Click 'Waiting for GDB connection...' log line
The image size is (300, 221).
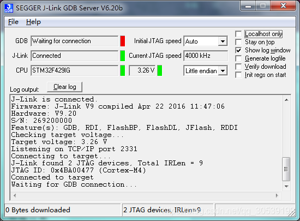(74, 184)
